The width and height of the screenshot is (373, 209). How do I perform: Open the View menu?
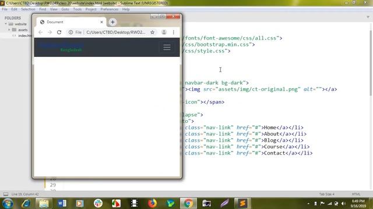click(54, 9)
